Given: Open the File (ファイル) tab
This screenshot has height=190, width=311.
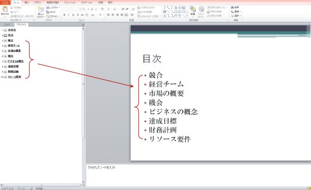Looking at the screenshot, I should point(5,2).
